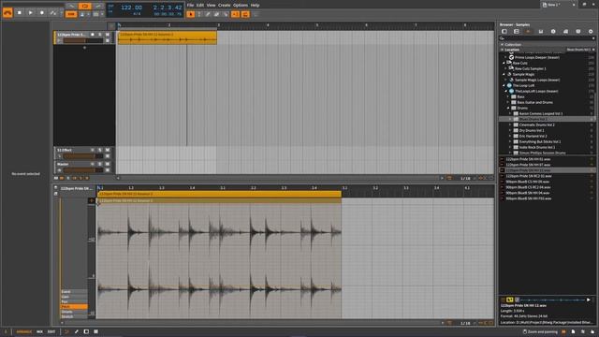Toggle the arranger loop button
This screenshot has height=337, width=599.
click(85, 6)
